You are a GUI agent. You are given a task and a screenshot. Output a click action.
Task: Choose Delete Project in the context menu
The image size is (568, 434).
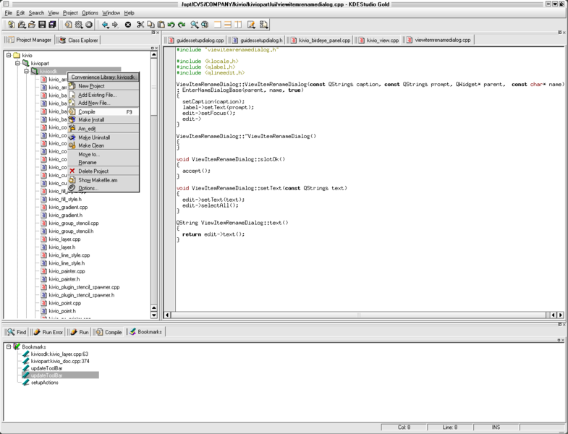coord(103,171)
